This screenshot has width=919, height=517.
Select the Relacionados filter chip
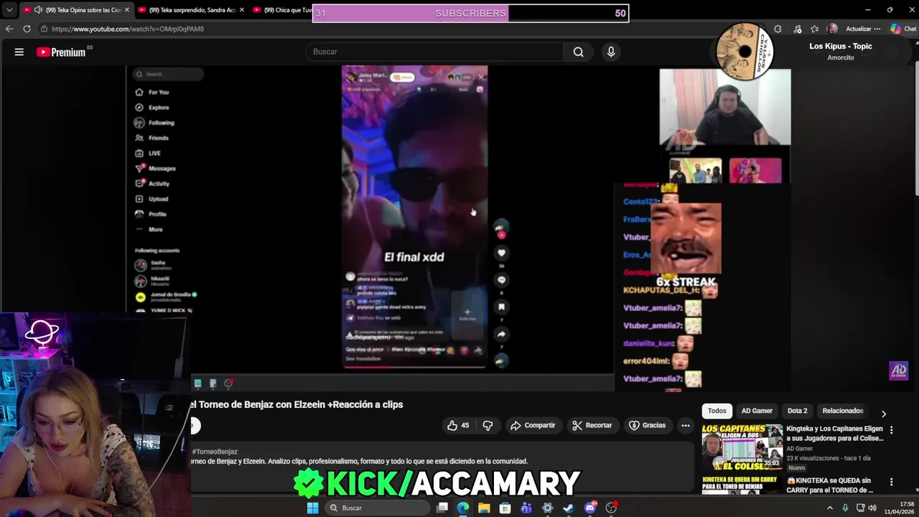[842, 411]
